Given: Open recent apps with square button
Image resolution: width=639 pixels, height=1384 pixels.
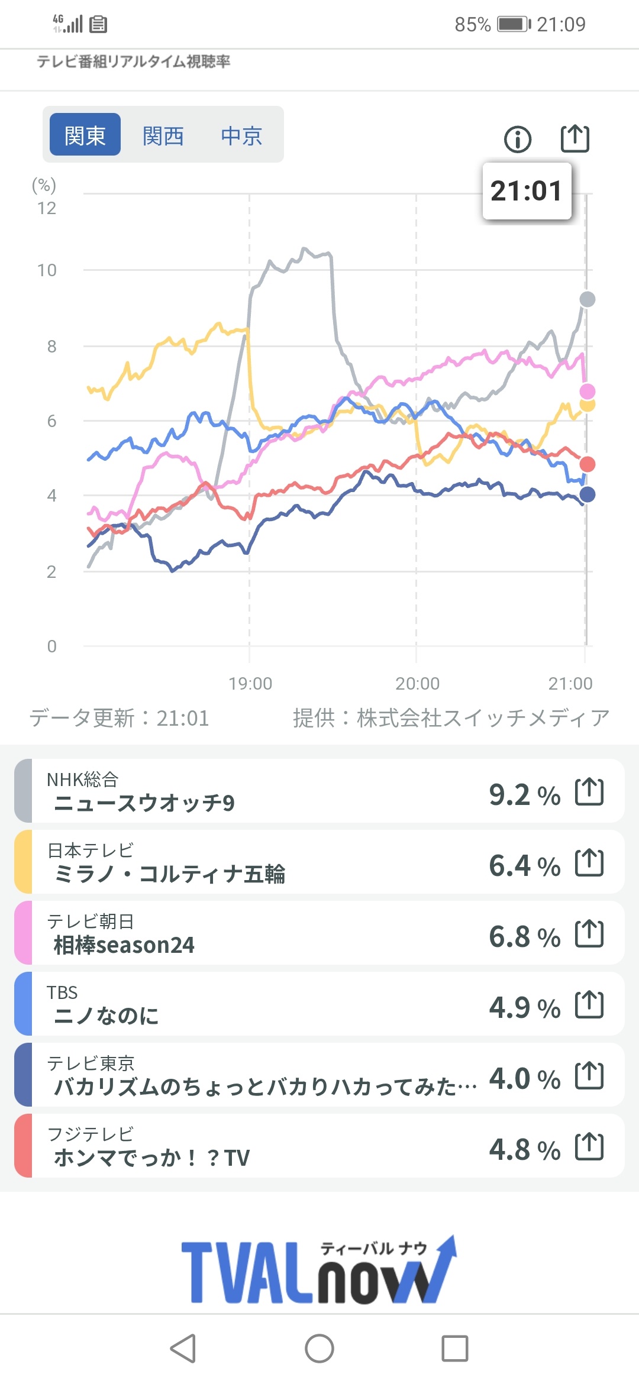Looking at the screenshot, I should click(x=454, y=1349).
